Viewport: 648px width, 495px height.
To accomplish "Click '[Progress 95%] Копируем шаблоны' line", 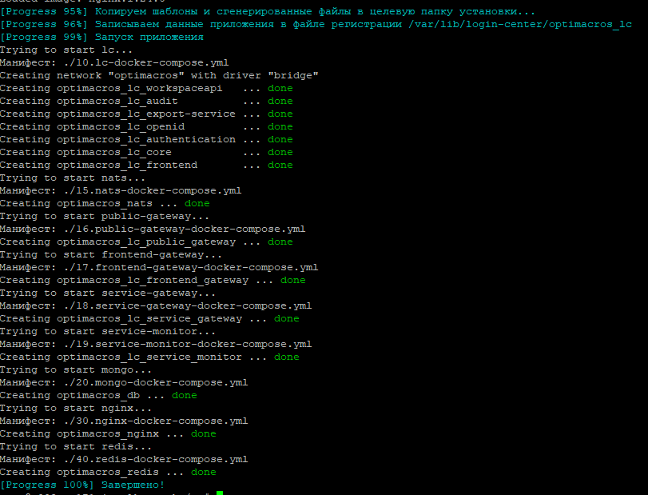I will tap(268, 11).
